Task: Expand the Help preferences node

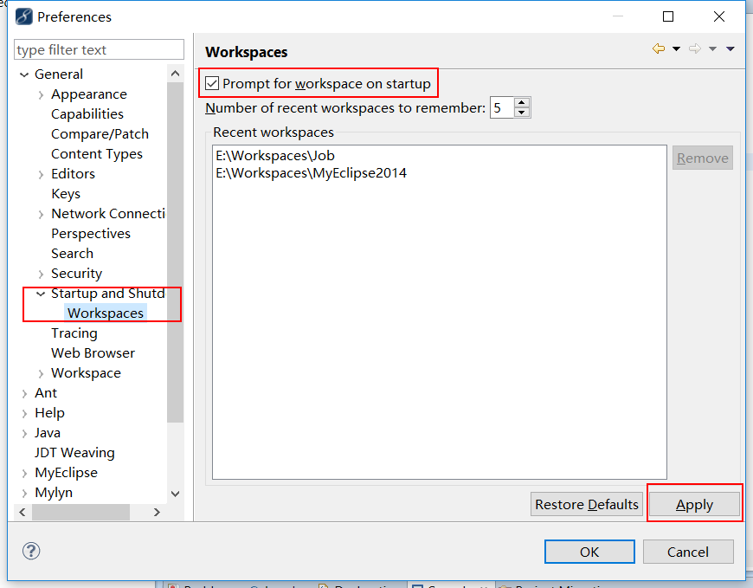Action: click(x=24, y=414)
